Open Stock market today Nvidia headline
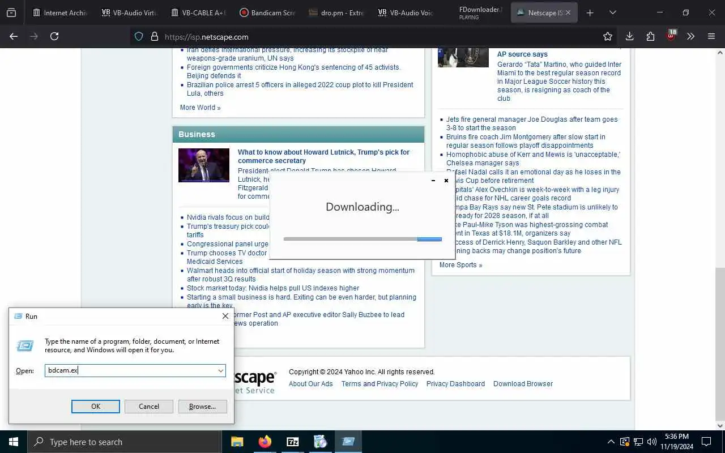Screen dimensions: 725x453 [x=273, y=288]
